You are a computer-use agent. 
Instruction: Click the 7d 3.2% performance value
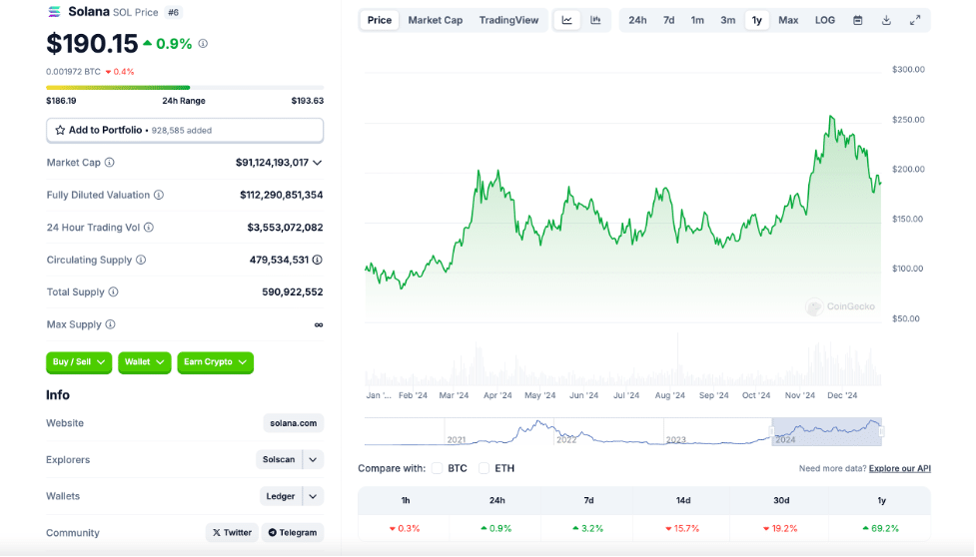[x=588, y=528]
